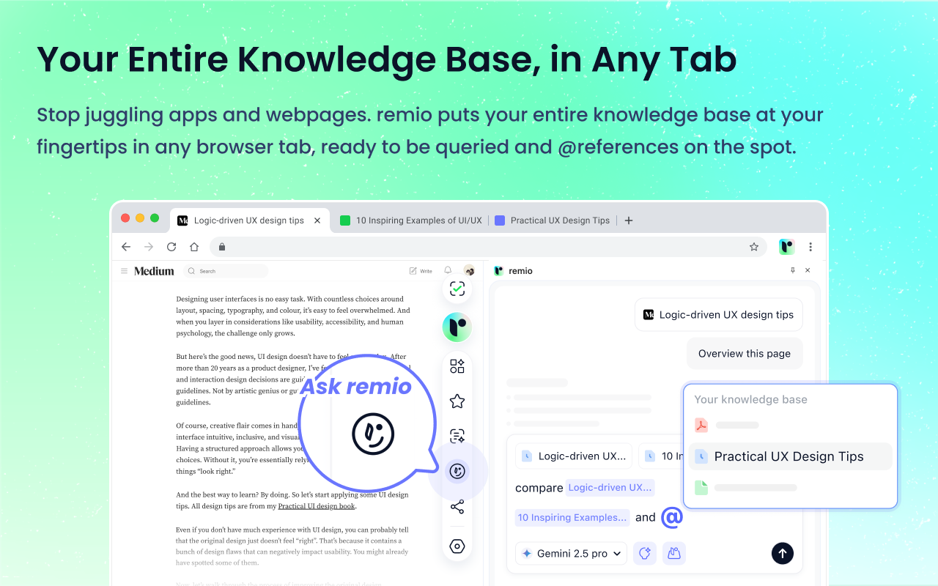Click the thinking mode brain icon near Gemini selector
The height and width of the screenshot is (586, 938).
click(x=644, y=553)
